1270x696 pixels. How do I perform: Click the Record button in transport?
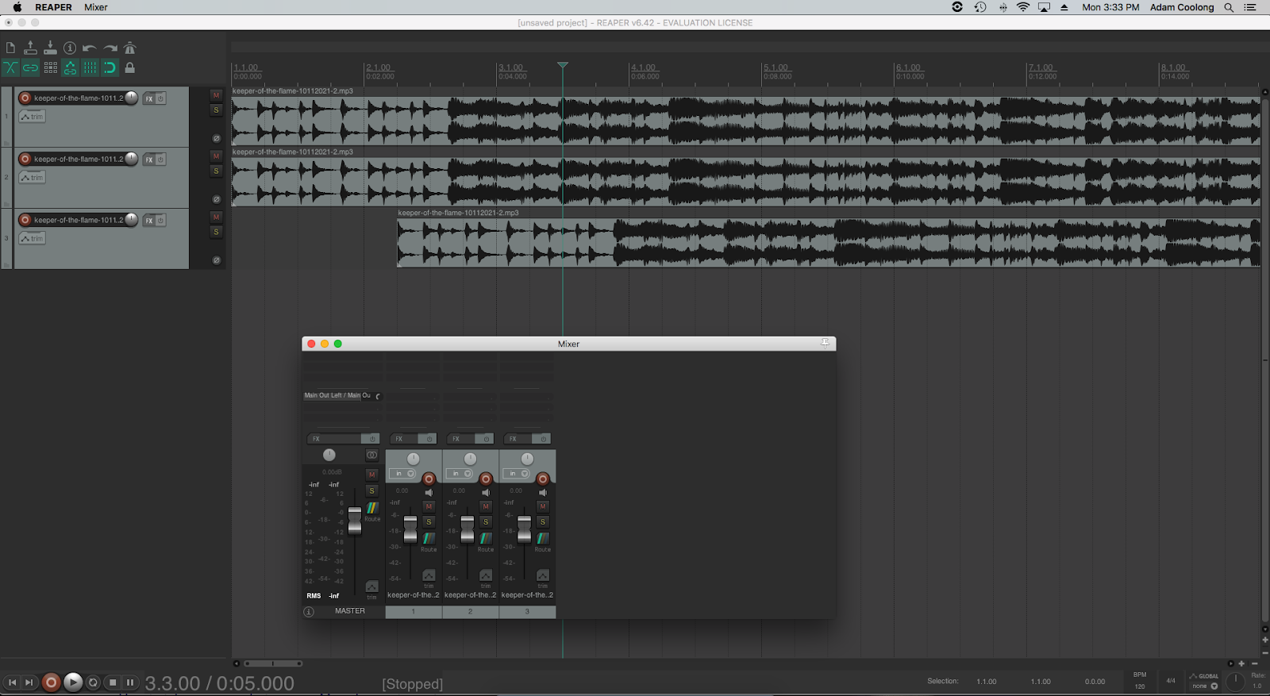tap(51, 682)
